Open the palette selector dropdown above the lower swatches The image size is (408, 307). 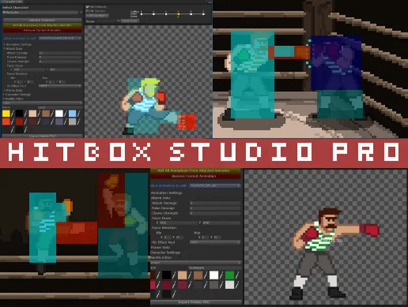195,263
